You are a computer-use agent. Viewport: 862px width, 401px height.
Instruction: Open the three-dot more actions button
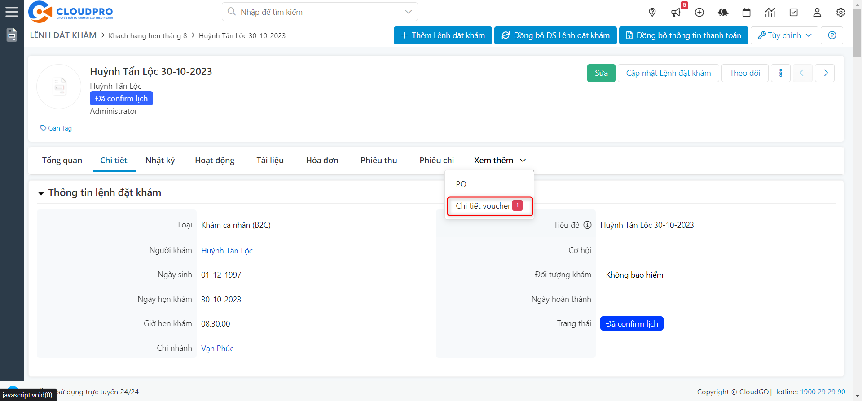click(x=781, y=73)
